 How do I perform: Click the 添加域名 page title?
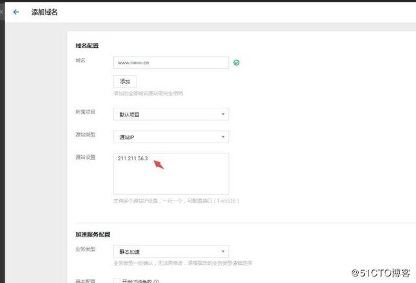click(44, 12)
